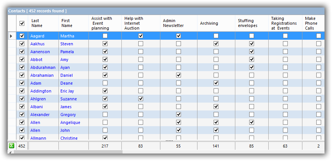Image resolution: width=332 pixels, height=161 pixels.
Task: Click the left arrow of horizontal scrollbar
Action: coord(10,152)
